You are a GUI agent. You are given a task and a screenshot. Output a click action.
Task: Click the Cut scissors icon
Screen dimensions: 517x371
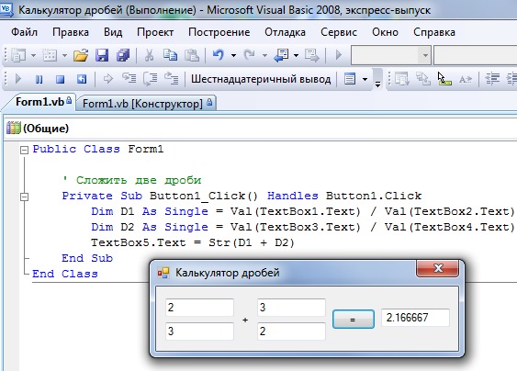click(149, 55)
